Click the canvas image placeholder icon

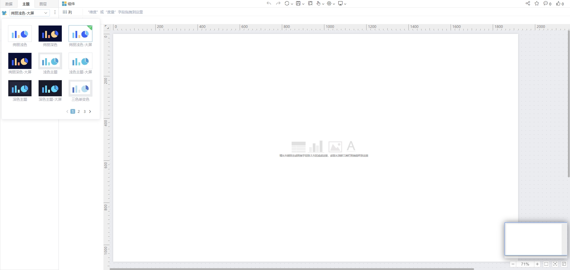pyautogui.click(x=335, y=147)
